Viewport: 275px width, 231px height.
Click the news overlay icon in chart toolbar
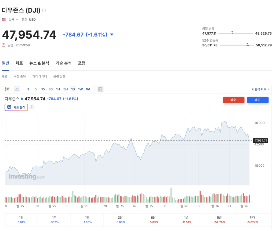pyautogui.click(x=101, y=89)
